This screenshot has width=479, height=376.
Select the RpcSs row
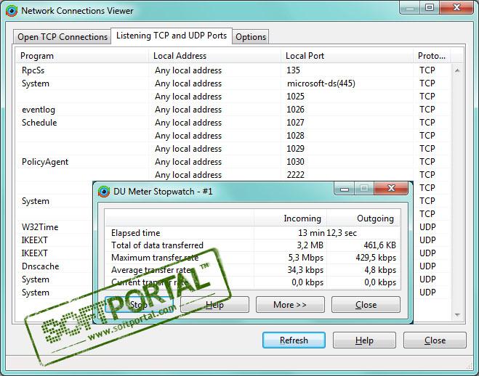(232, 70)
